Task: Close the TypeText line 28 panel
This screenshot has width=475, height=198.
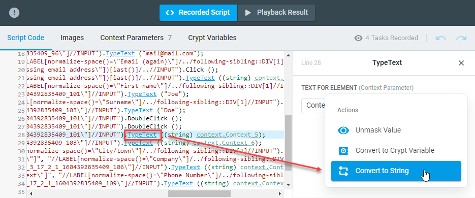Action: [x=461, y=63]
